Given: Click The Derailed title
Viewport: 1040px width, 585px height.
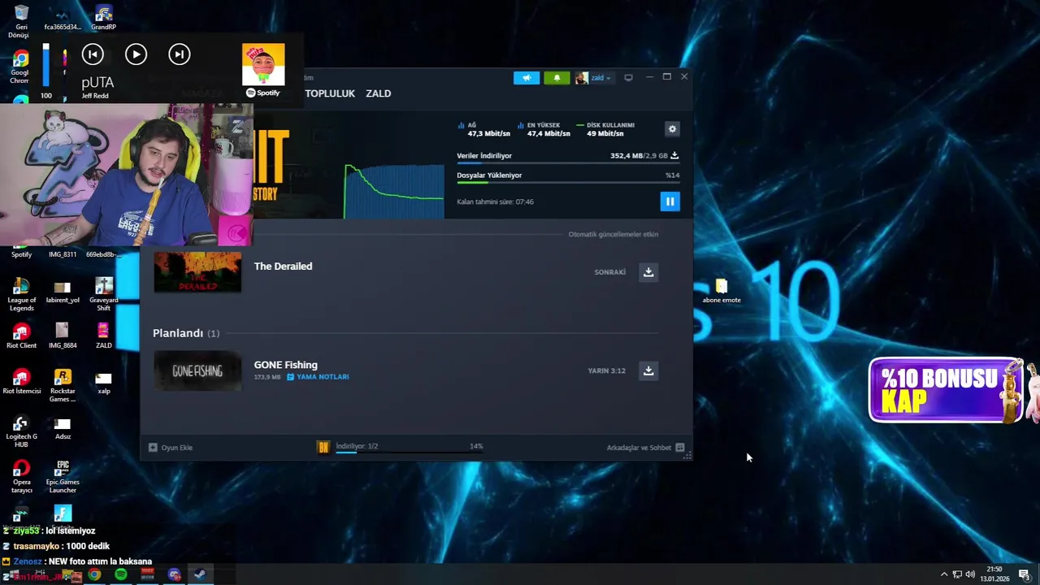Looking at the screenshot, I should (x=283, y=266).
